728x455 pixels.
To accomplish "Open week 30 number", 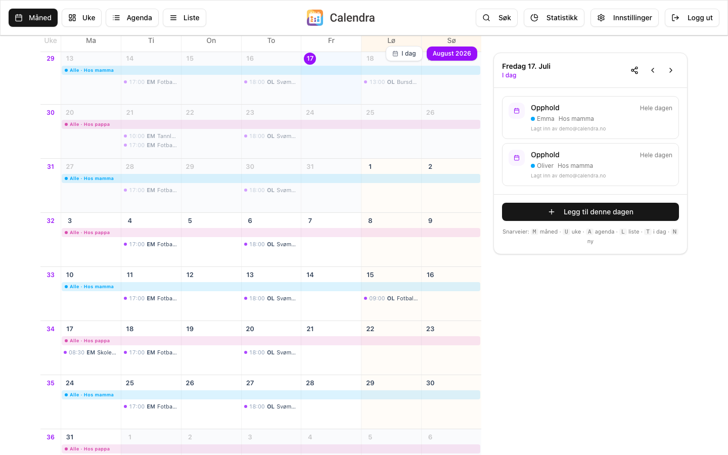I will point(51,113).
